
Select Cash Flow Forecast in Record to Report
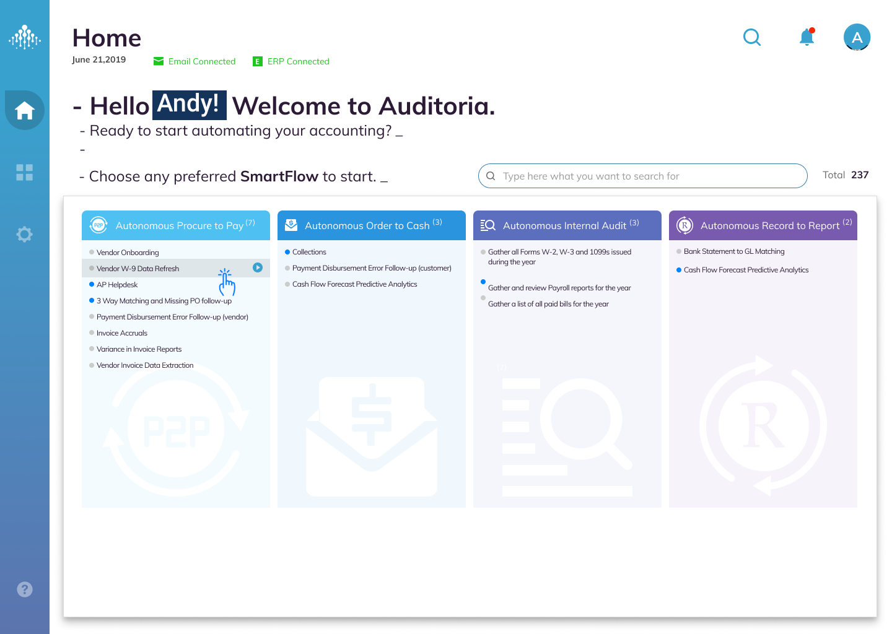pyautogui.click(x=746, y=270)
